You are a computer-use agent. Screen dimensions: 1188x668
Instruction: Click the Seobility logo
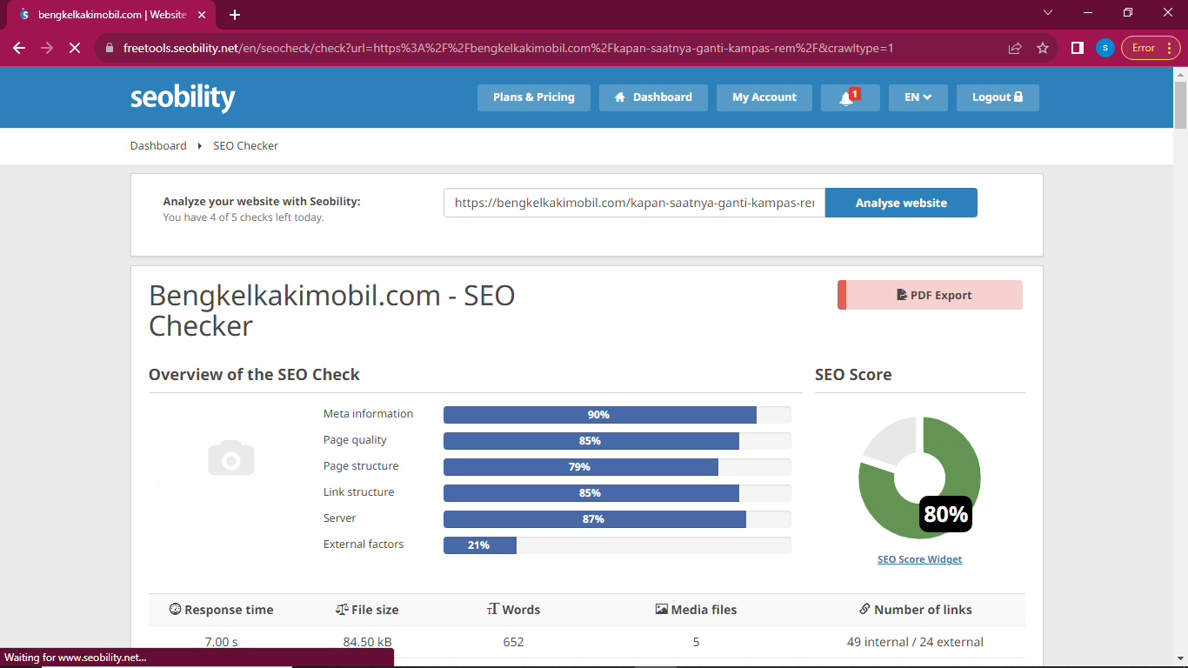[183, 98]
